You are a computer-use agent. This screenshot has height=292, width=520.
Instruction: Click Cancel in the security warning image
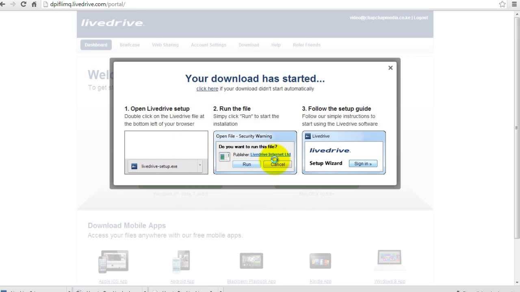(277, 164)
